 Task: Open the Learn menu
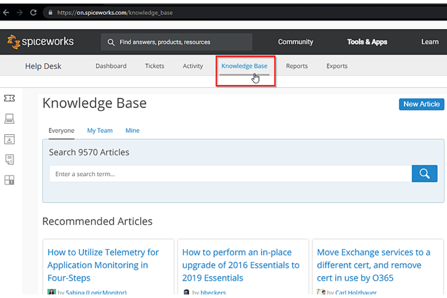click(429, 42)
